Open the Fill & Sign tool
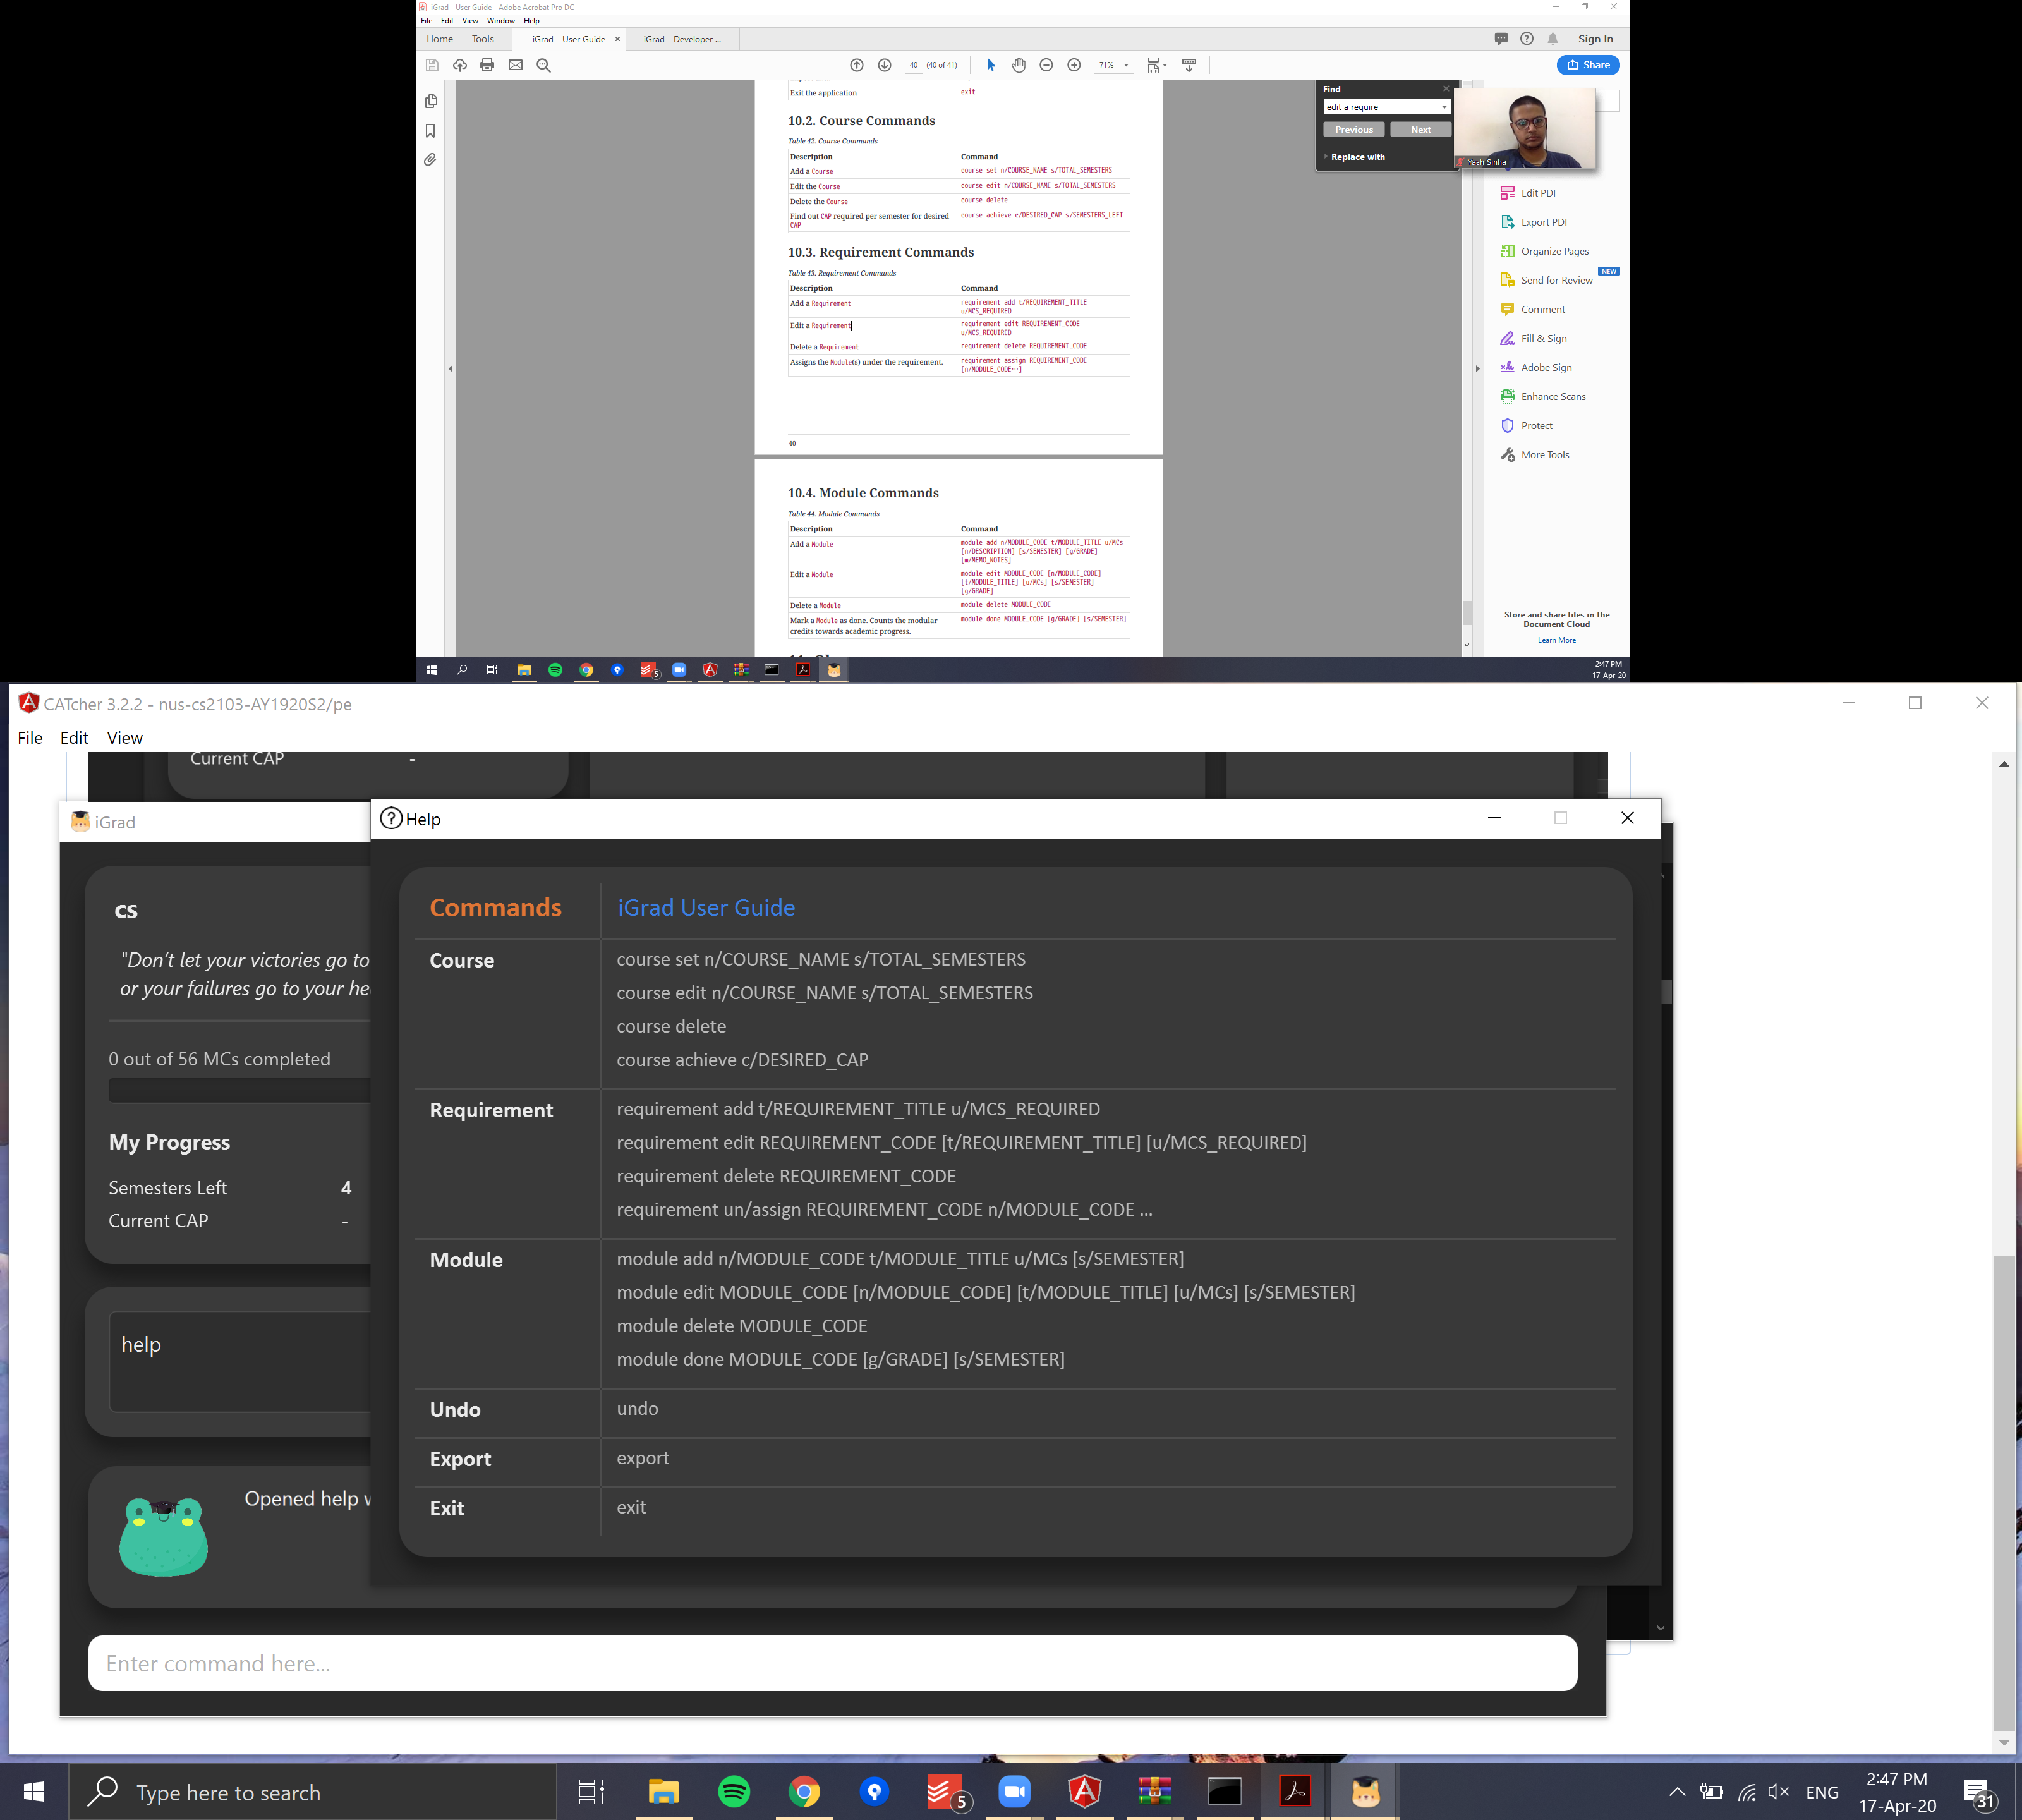 pyautogui.click(x=1543, y=339)
